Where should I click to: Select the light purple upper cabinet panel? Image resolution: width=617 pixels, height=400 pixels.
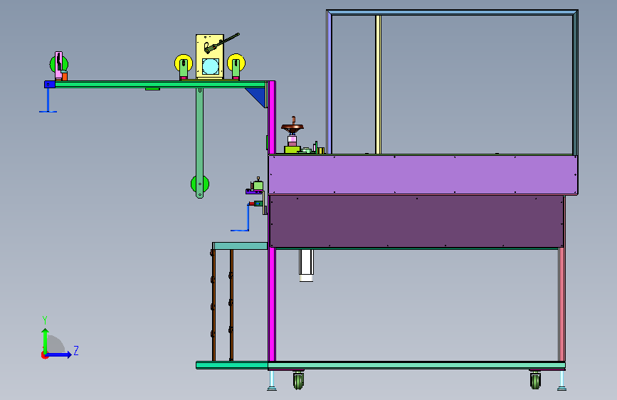click(423, 174)
